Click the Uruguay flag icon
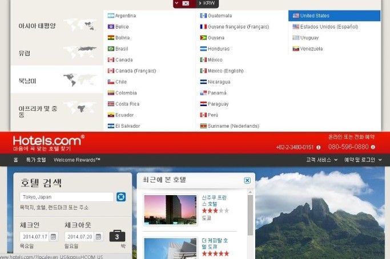This screenshot has width=390, height=259. (296, 38)
